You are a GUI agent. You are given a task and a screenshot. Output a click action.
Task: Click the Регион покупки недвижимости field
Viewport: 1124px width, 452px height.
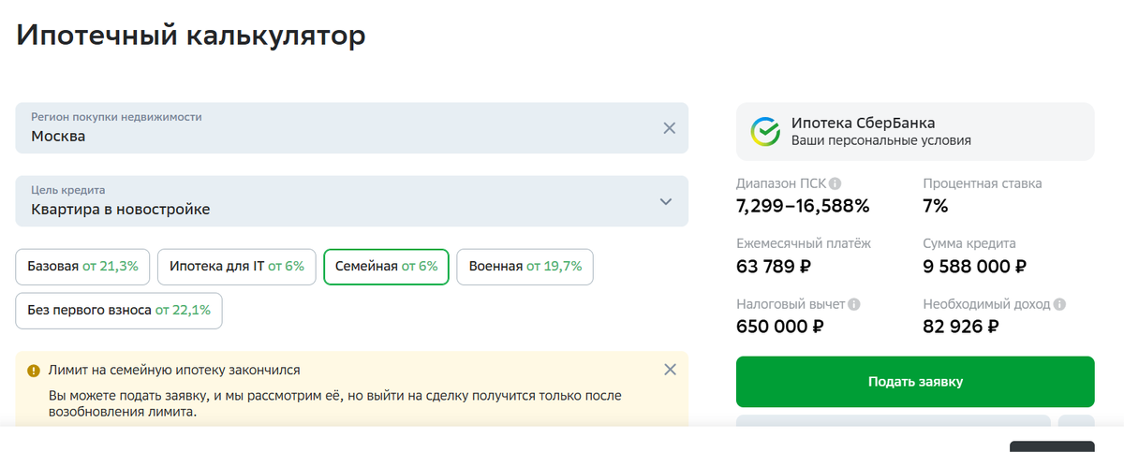coord(351,128)
